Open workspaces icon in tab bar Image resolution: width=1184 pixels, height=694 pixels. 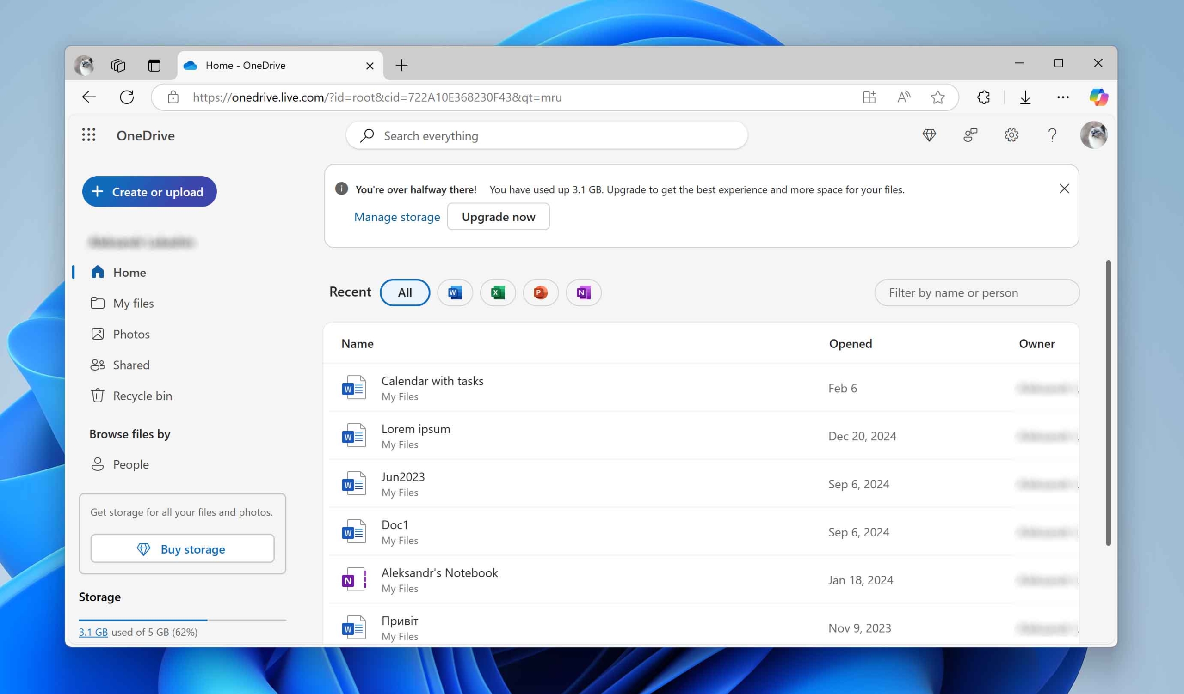point(118,65)
